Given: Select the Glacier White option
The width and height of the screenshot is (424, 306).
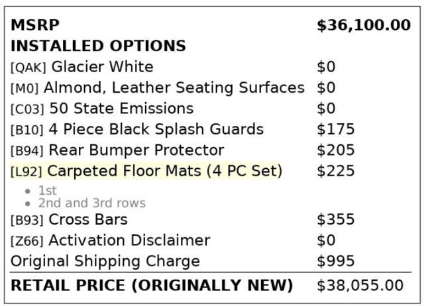Looking at the screenshot, I should pos(102,67).
